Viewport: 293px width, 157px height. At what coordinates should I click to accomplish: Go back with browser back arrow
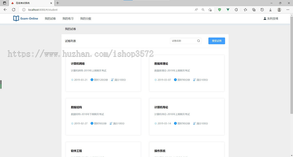click(5, 10)
